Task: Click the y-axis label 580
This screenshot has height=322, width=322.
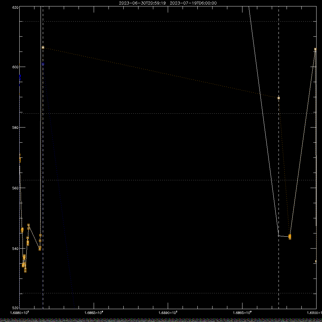Action: click(15, 128)
